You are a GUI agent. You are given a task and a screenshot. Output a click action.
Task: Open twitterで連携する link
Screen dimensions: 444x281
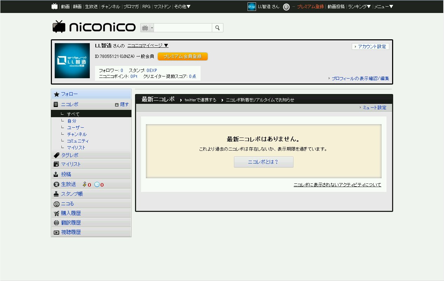pyautogui.click(x=200, y=100)
